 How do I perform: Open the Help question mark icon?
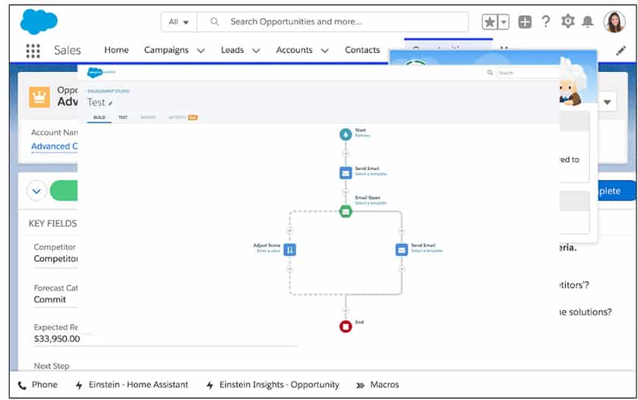click(x=546, y=21)
